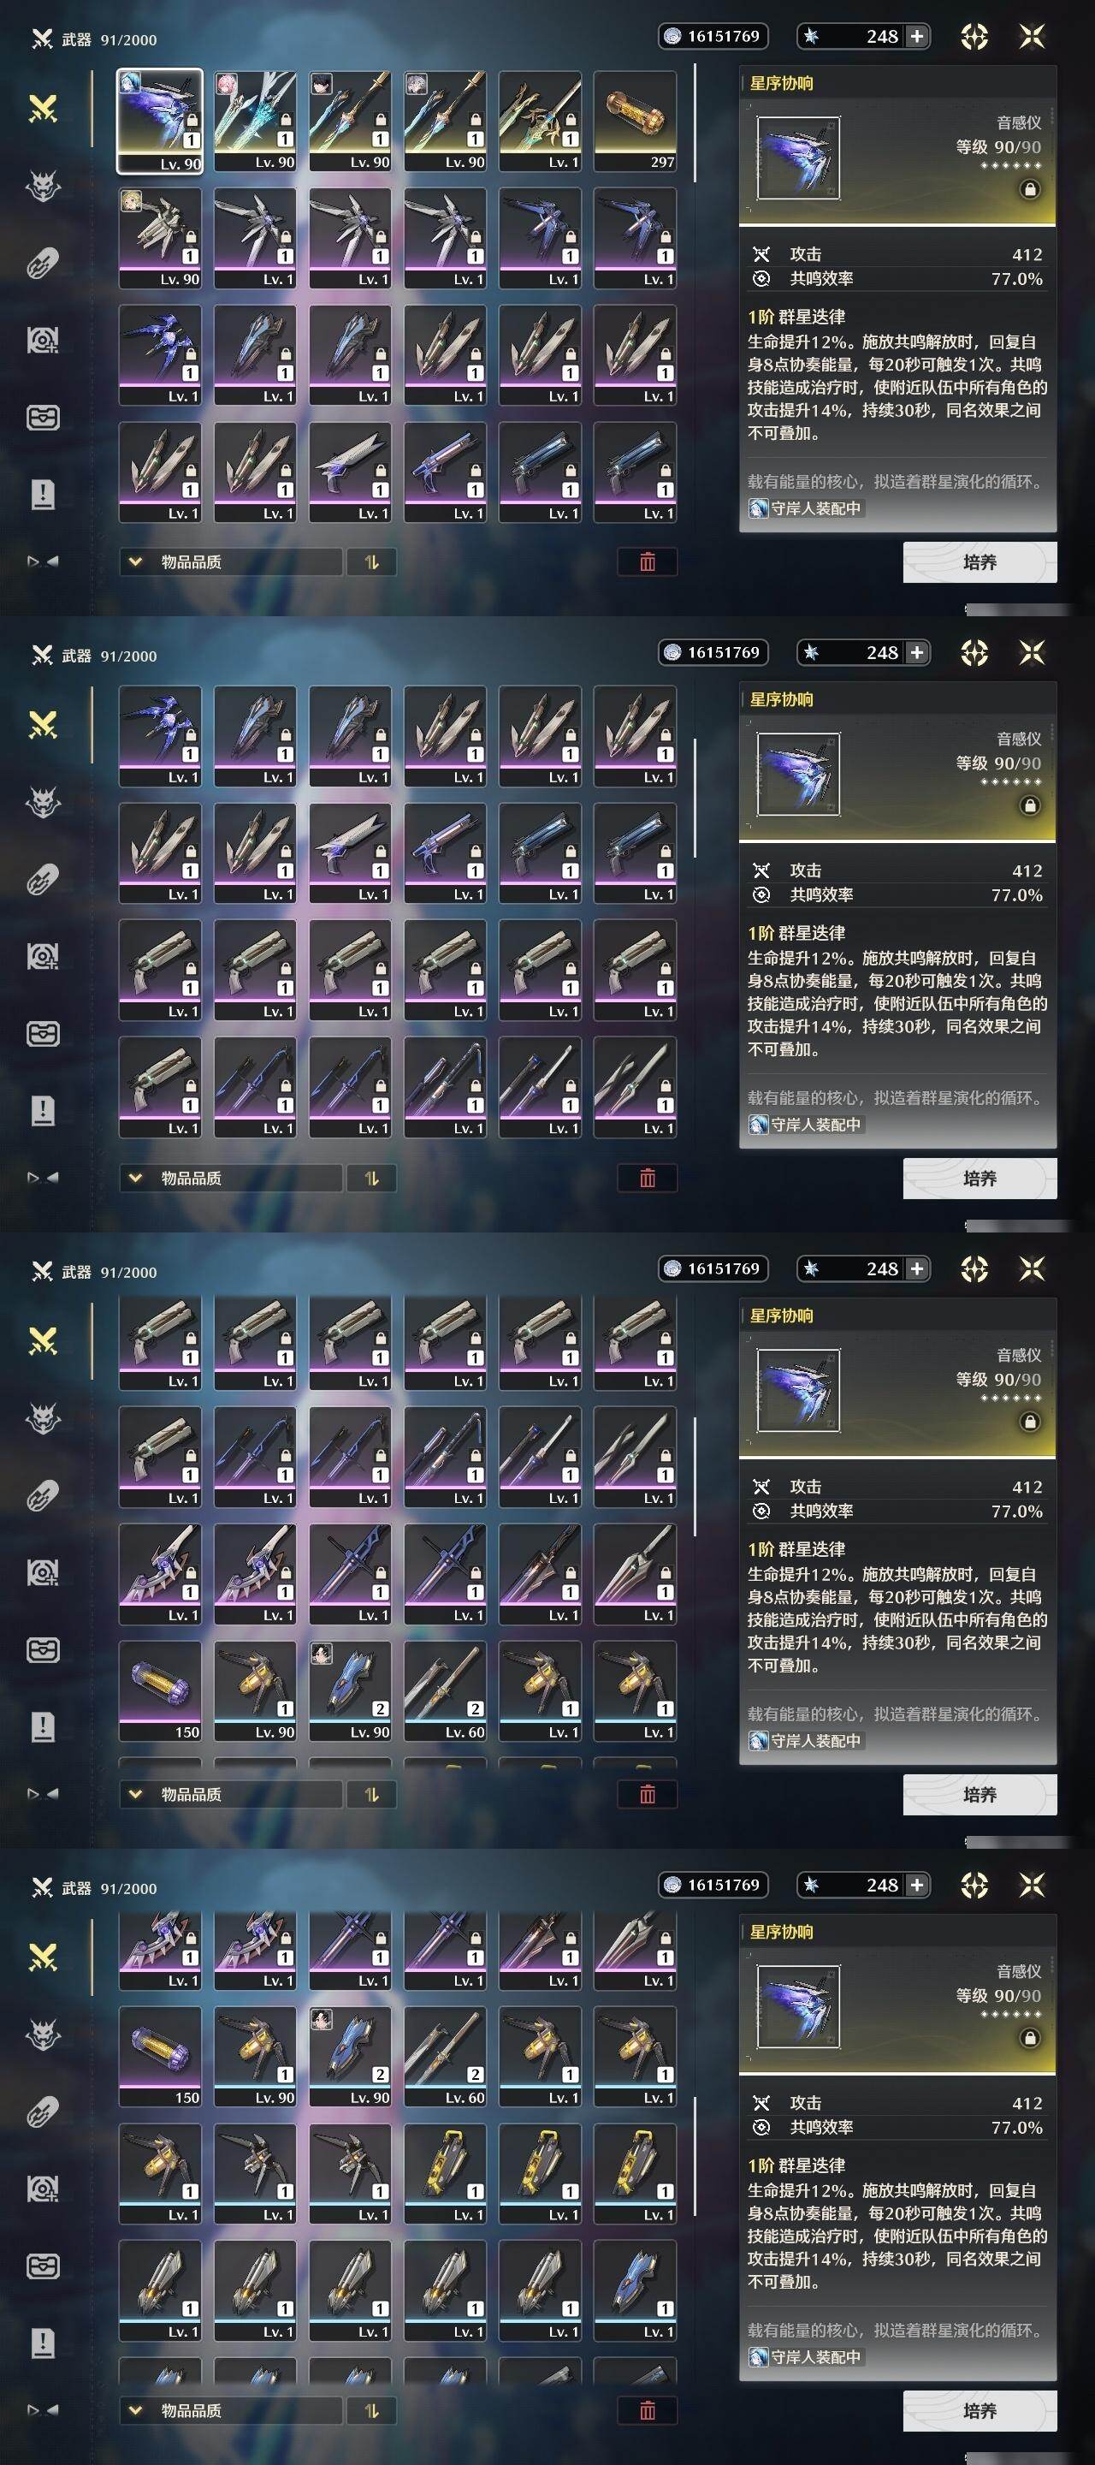This screenshot has width=1095, height=2465.
Task: Click the topmost four-dot compass icon
Action: tap(974, 36)
